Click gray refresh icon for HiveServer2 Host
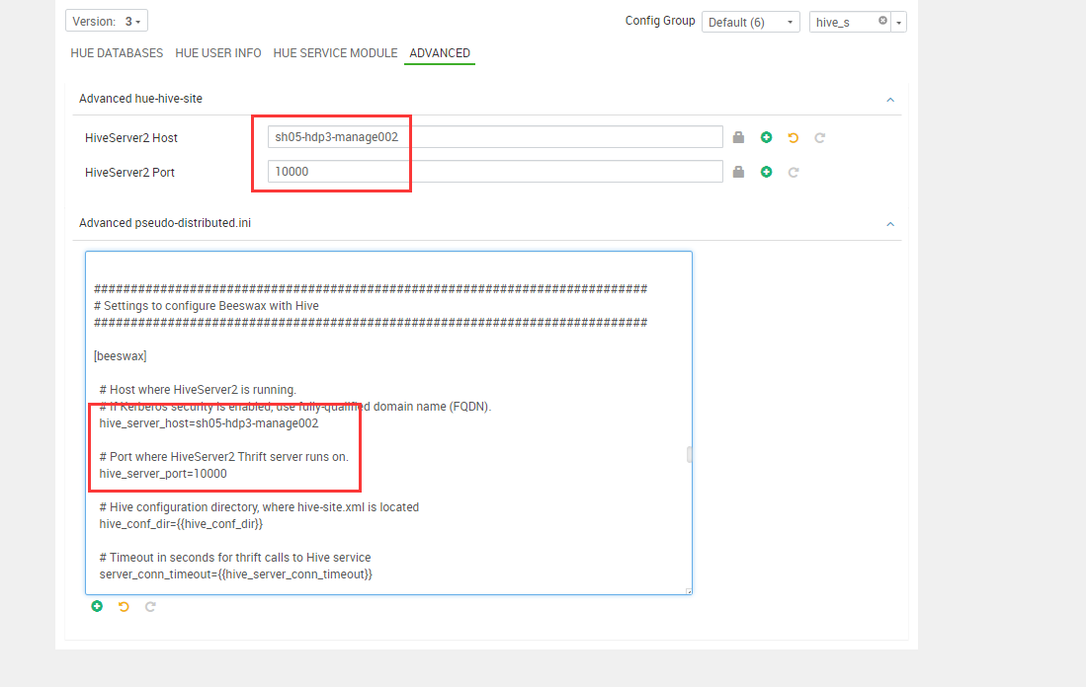 820,137
